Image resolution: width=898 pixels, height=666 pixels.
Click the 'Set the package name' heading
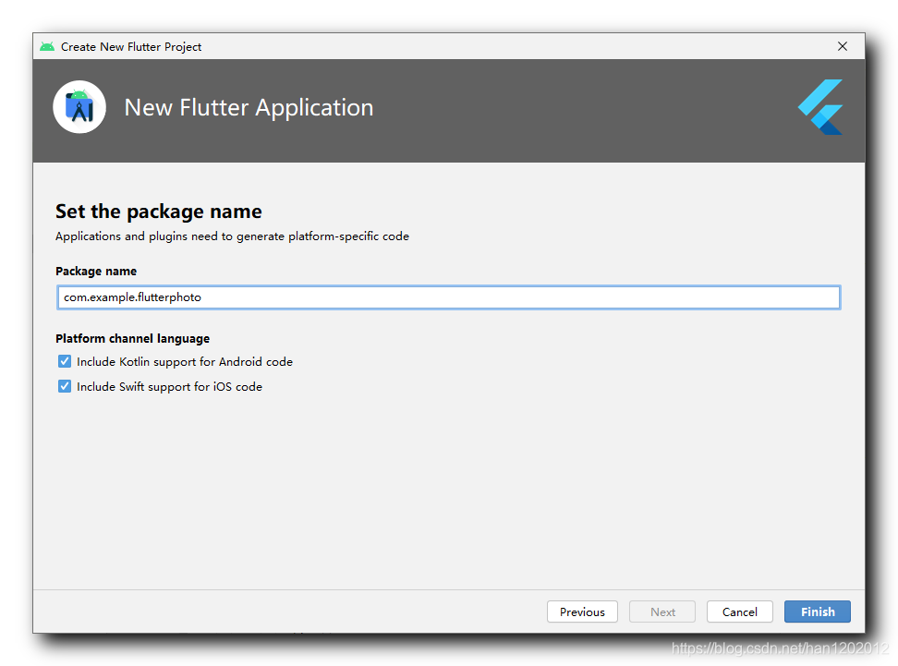[x=159, y=212]
